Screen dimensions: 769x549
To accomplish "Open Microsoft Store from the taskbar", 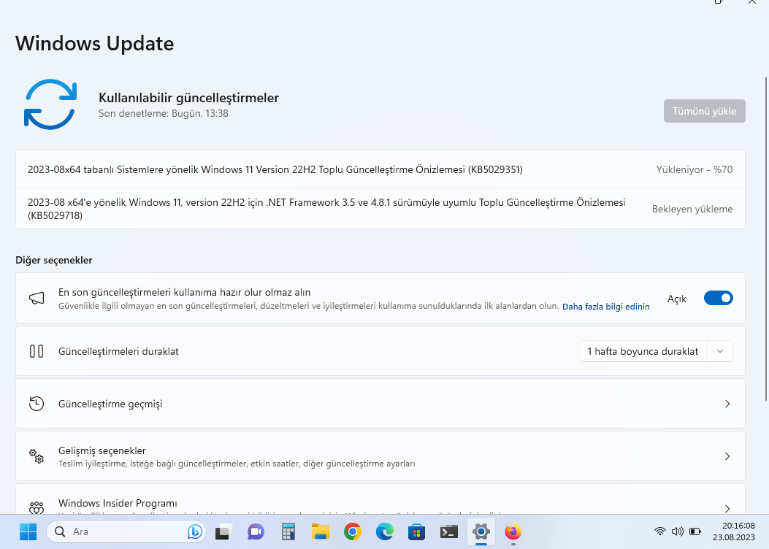I will [416, 531].
